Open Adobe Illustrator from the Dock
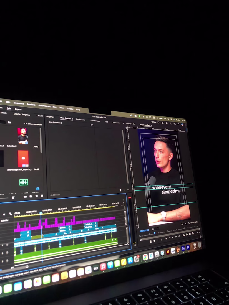Image resolution: width=229 pixels, height=305 pixels. (168, 252)
